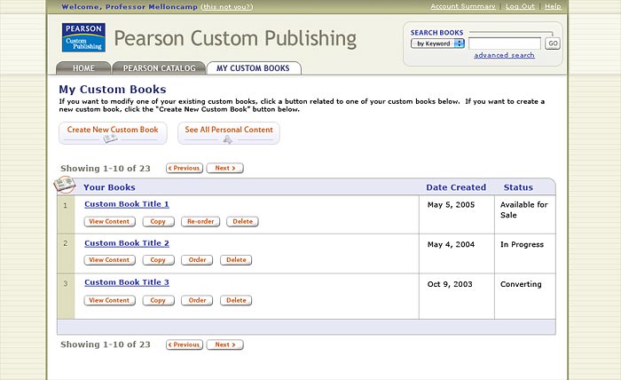This screenshot has height=380, width=621.
Task: Copy Custom Book Title 3
Action: [x=158, y=300]
